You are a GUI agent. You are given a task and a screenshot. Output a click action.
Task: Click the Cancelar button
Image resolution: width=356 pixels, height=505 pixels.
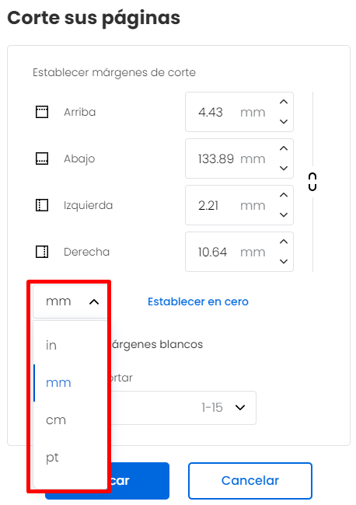250,480
